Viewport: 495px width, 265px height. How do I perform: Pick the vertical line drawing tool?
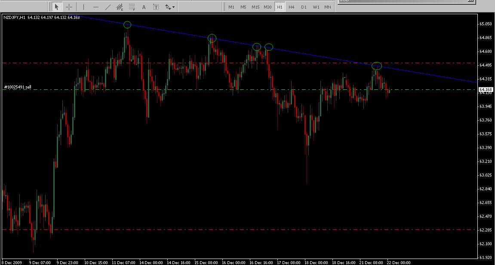click(83, 7)
